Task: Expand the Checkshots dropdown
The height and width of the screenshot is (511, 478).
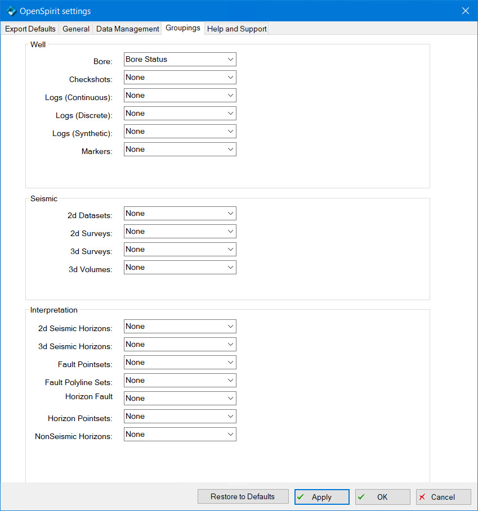Action: point(180,77)
